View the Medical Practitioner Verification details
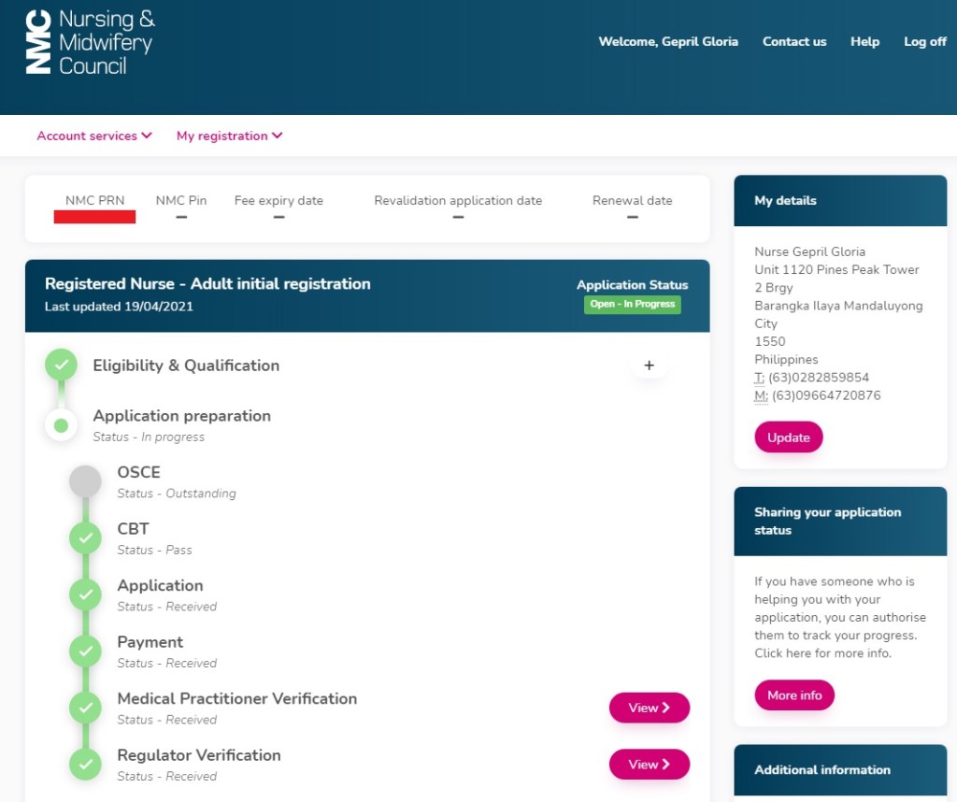 click(649, 708)
